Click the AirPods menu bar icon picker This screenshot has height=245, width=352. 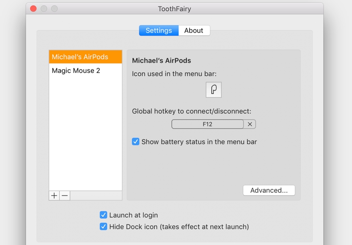coord(214,90)
